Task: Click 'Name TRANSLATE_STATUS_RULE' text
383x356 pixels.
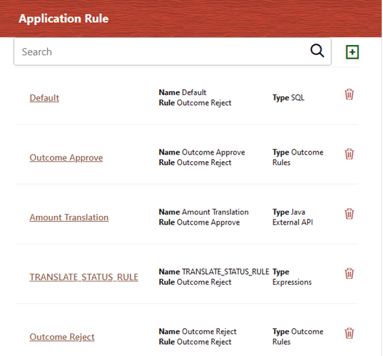Action: tap(214, 271)
